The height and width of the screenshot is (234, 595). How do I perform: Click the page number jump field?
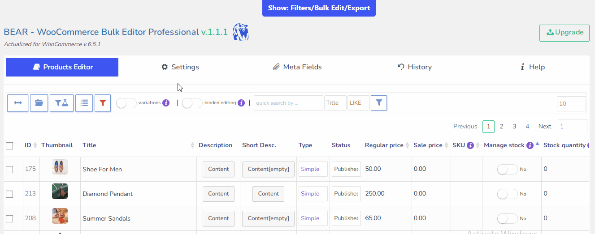click(572, 127)
